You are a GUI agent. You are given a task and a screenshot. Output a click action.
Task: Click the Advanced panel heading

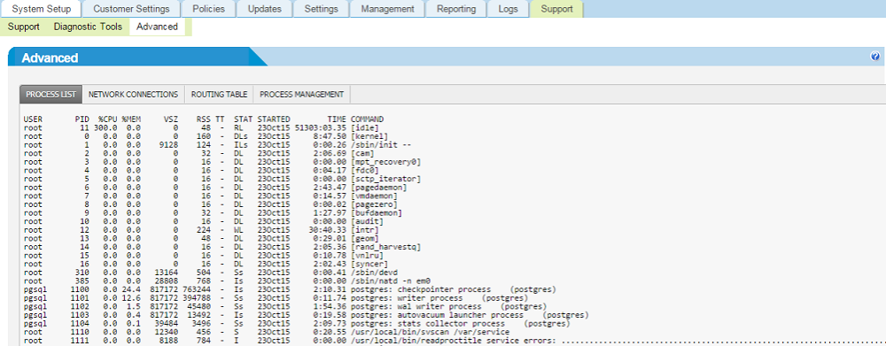(50, 58)
